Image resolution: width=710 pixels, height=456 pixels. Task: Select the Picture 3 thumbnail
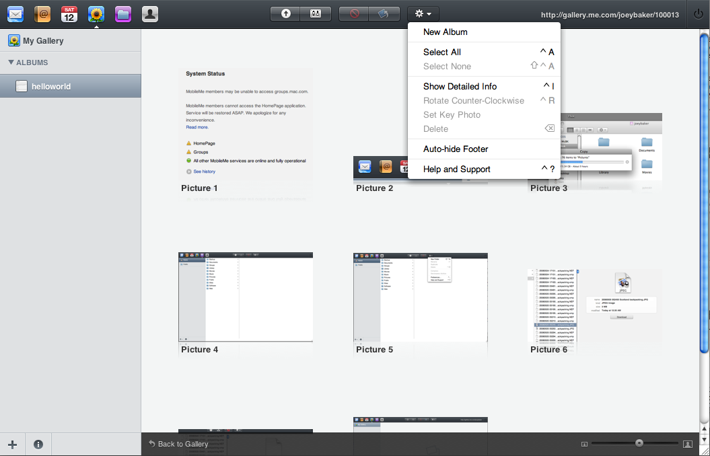[611, 147]
